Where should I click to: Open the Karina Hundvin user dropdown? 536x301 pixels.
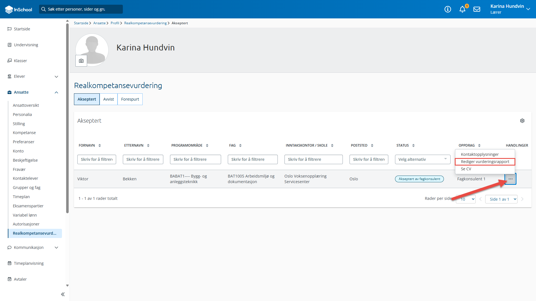[510, 9]
